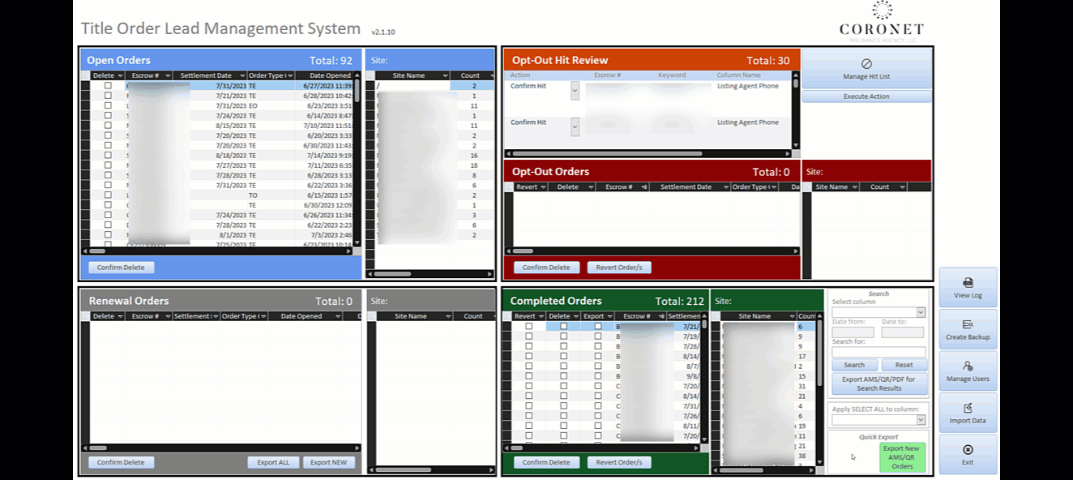The width and height of the screenshot is (1073, 480).
Task: Click the green Export New AMS/QR Orders button
Action: point(901,457)
